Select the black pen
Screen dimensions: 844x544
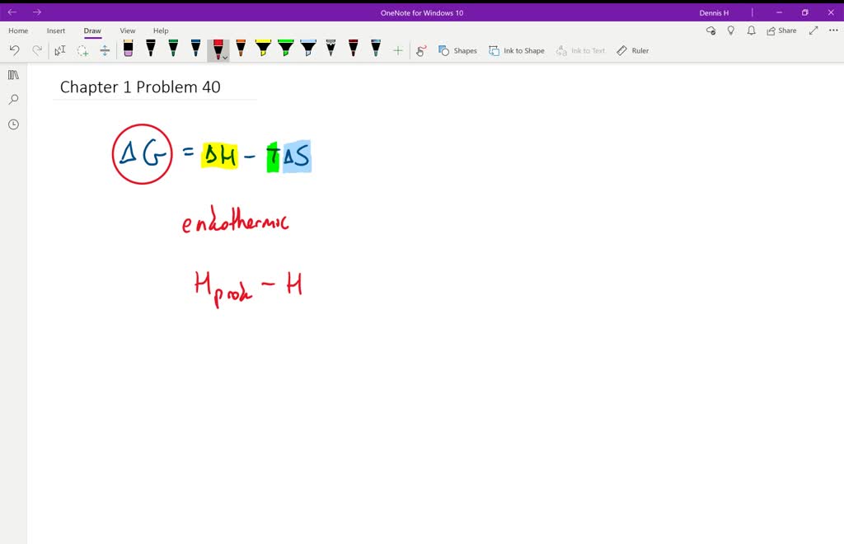click(151, 49)
